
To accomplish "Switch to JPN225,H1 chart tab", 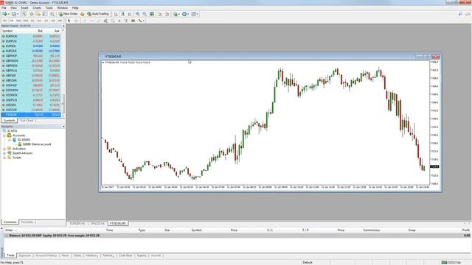I will point(98,224).
